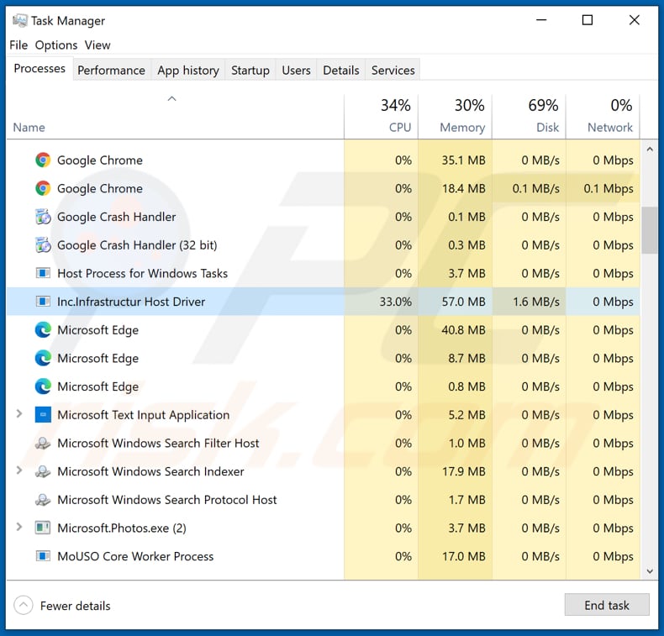The height and width of the screenshot is (636, 664).
Task: Select the Microsoft Windows Search Filter Host name
Action: click(158, 443)
